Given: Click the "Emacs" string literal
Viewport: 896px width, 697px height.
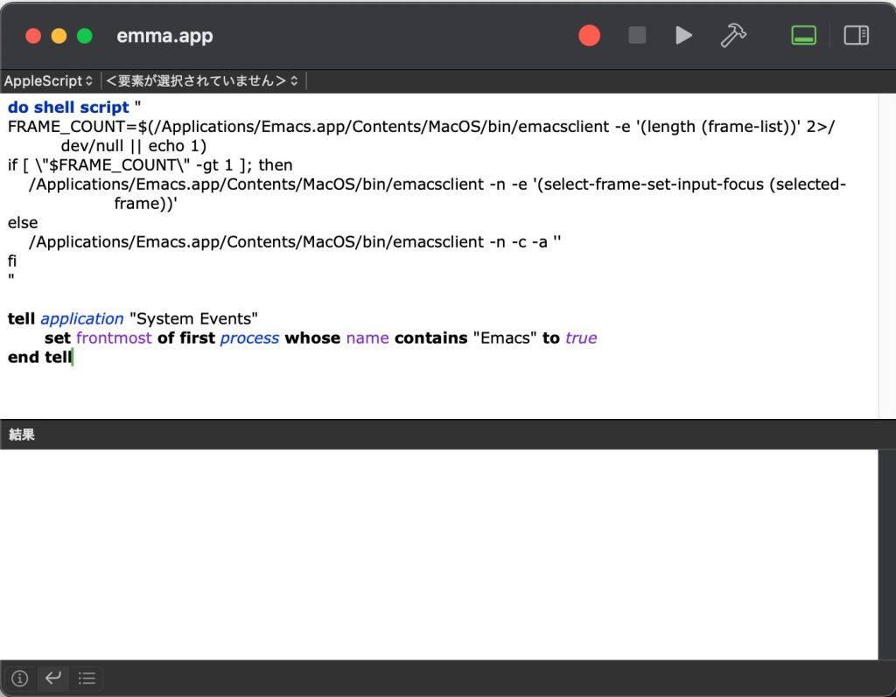Looking at the screenshot, I should coord(505,338).
